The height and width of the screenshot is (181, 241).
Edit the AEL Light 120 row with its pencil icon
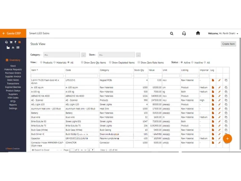(219, 104)
